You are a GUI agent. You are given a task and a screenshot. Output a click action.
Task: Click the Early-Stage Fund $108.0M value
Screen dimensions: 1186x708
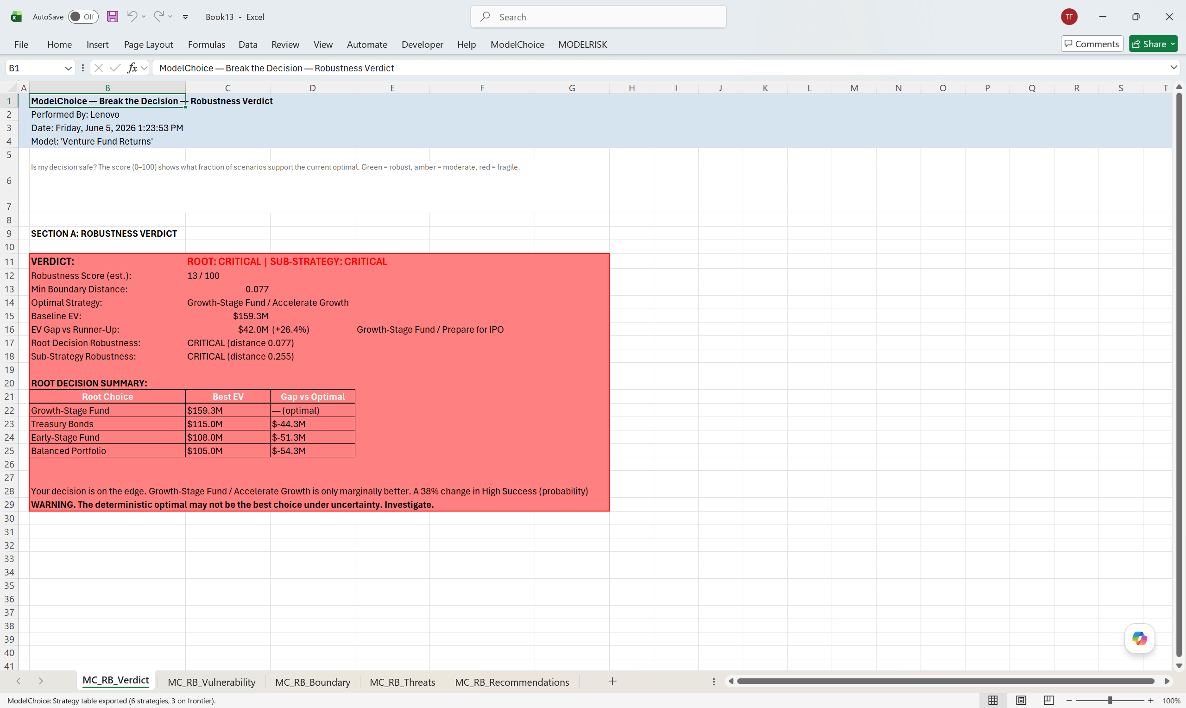pos(228,437)
